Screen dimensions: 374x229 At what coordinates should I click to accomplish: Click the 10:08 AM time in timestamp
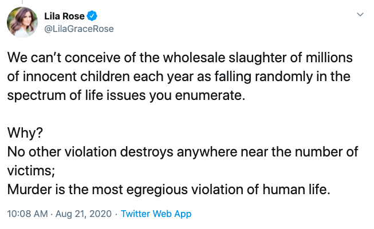tap(26, 214)
